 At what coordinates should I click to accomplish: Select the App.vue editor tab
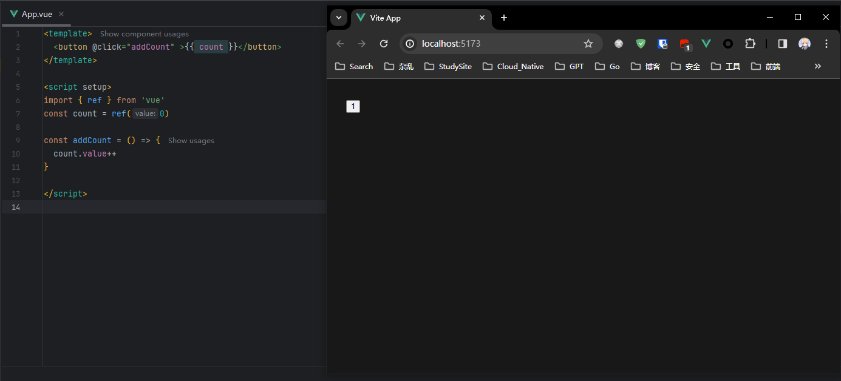36,14
